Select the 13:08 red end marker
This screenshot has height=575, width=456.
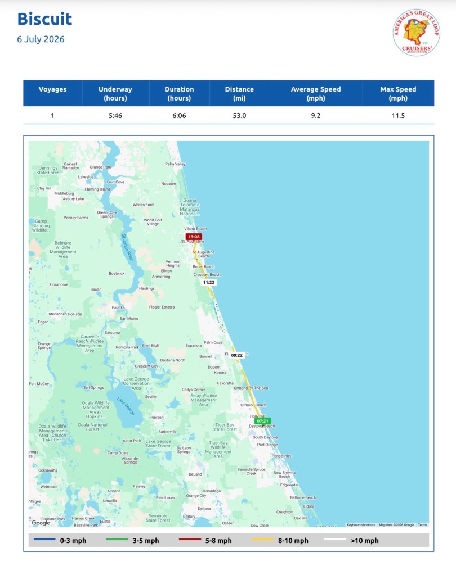tap(194, 237)
